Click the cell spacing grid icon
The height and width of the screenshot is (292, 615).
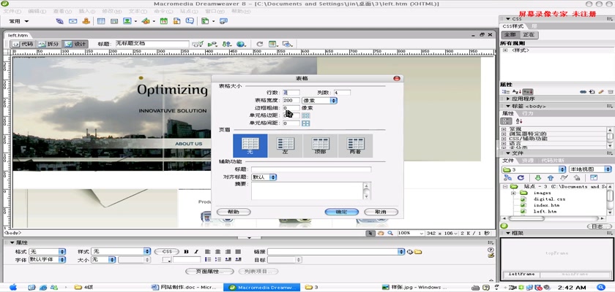(305, 123)
